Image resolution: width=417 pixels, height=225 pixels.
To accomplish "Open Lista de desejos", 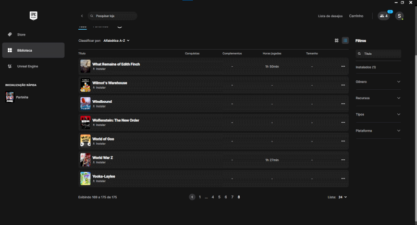I will [x=330, y=16].
